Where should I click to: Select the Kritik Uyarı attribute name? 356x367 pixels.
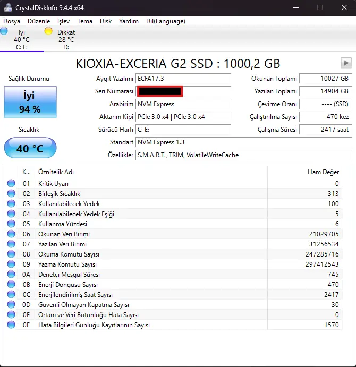click(x=53, y=184)
